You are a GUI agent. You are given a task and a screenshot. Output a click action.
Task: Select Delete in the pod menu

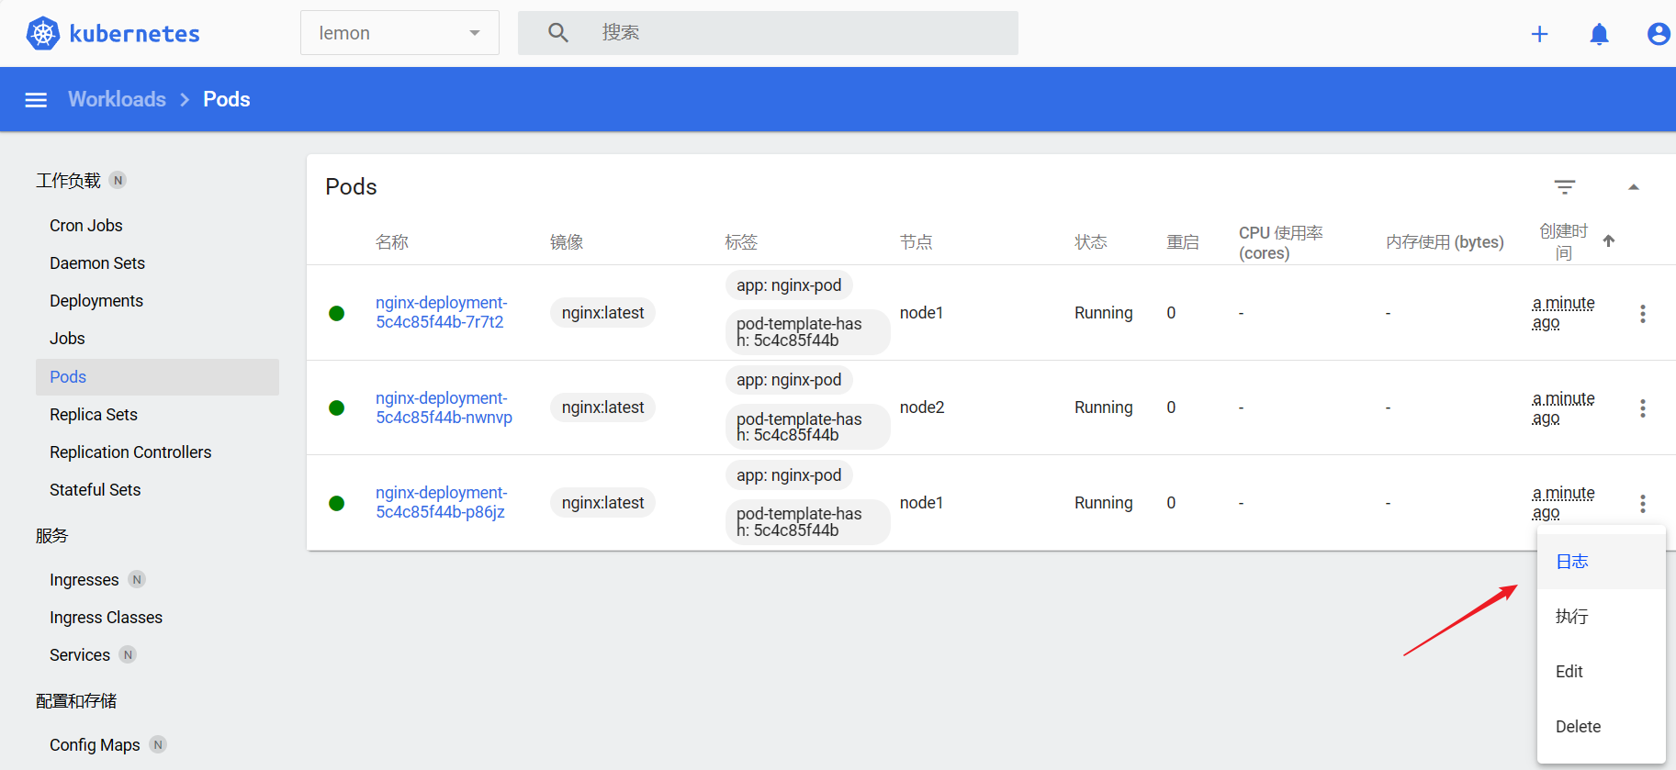pyautogui.click(x=1578, y=727)
